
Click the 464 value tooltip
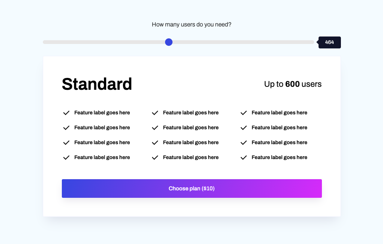(x=329, y=42)
